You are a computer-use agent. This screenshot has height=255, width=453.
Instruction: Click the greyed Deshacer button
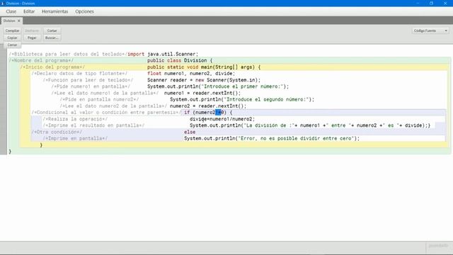[32, 30]
